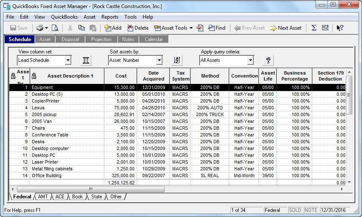Screen dimensions: 362x217
Task: Click the Cut scissors icon
Action: click(70, 28)
